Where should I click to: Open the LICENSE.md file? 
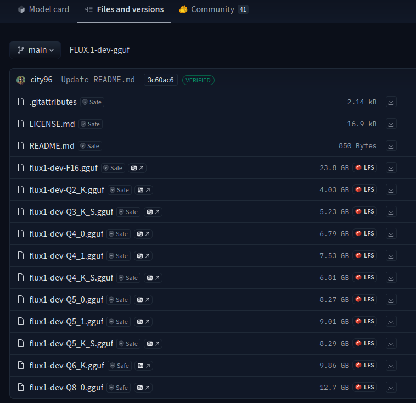52,124
